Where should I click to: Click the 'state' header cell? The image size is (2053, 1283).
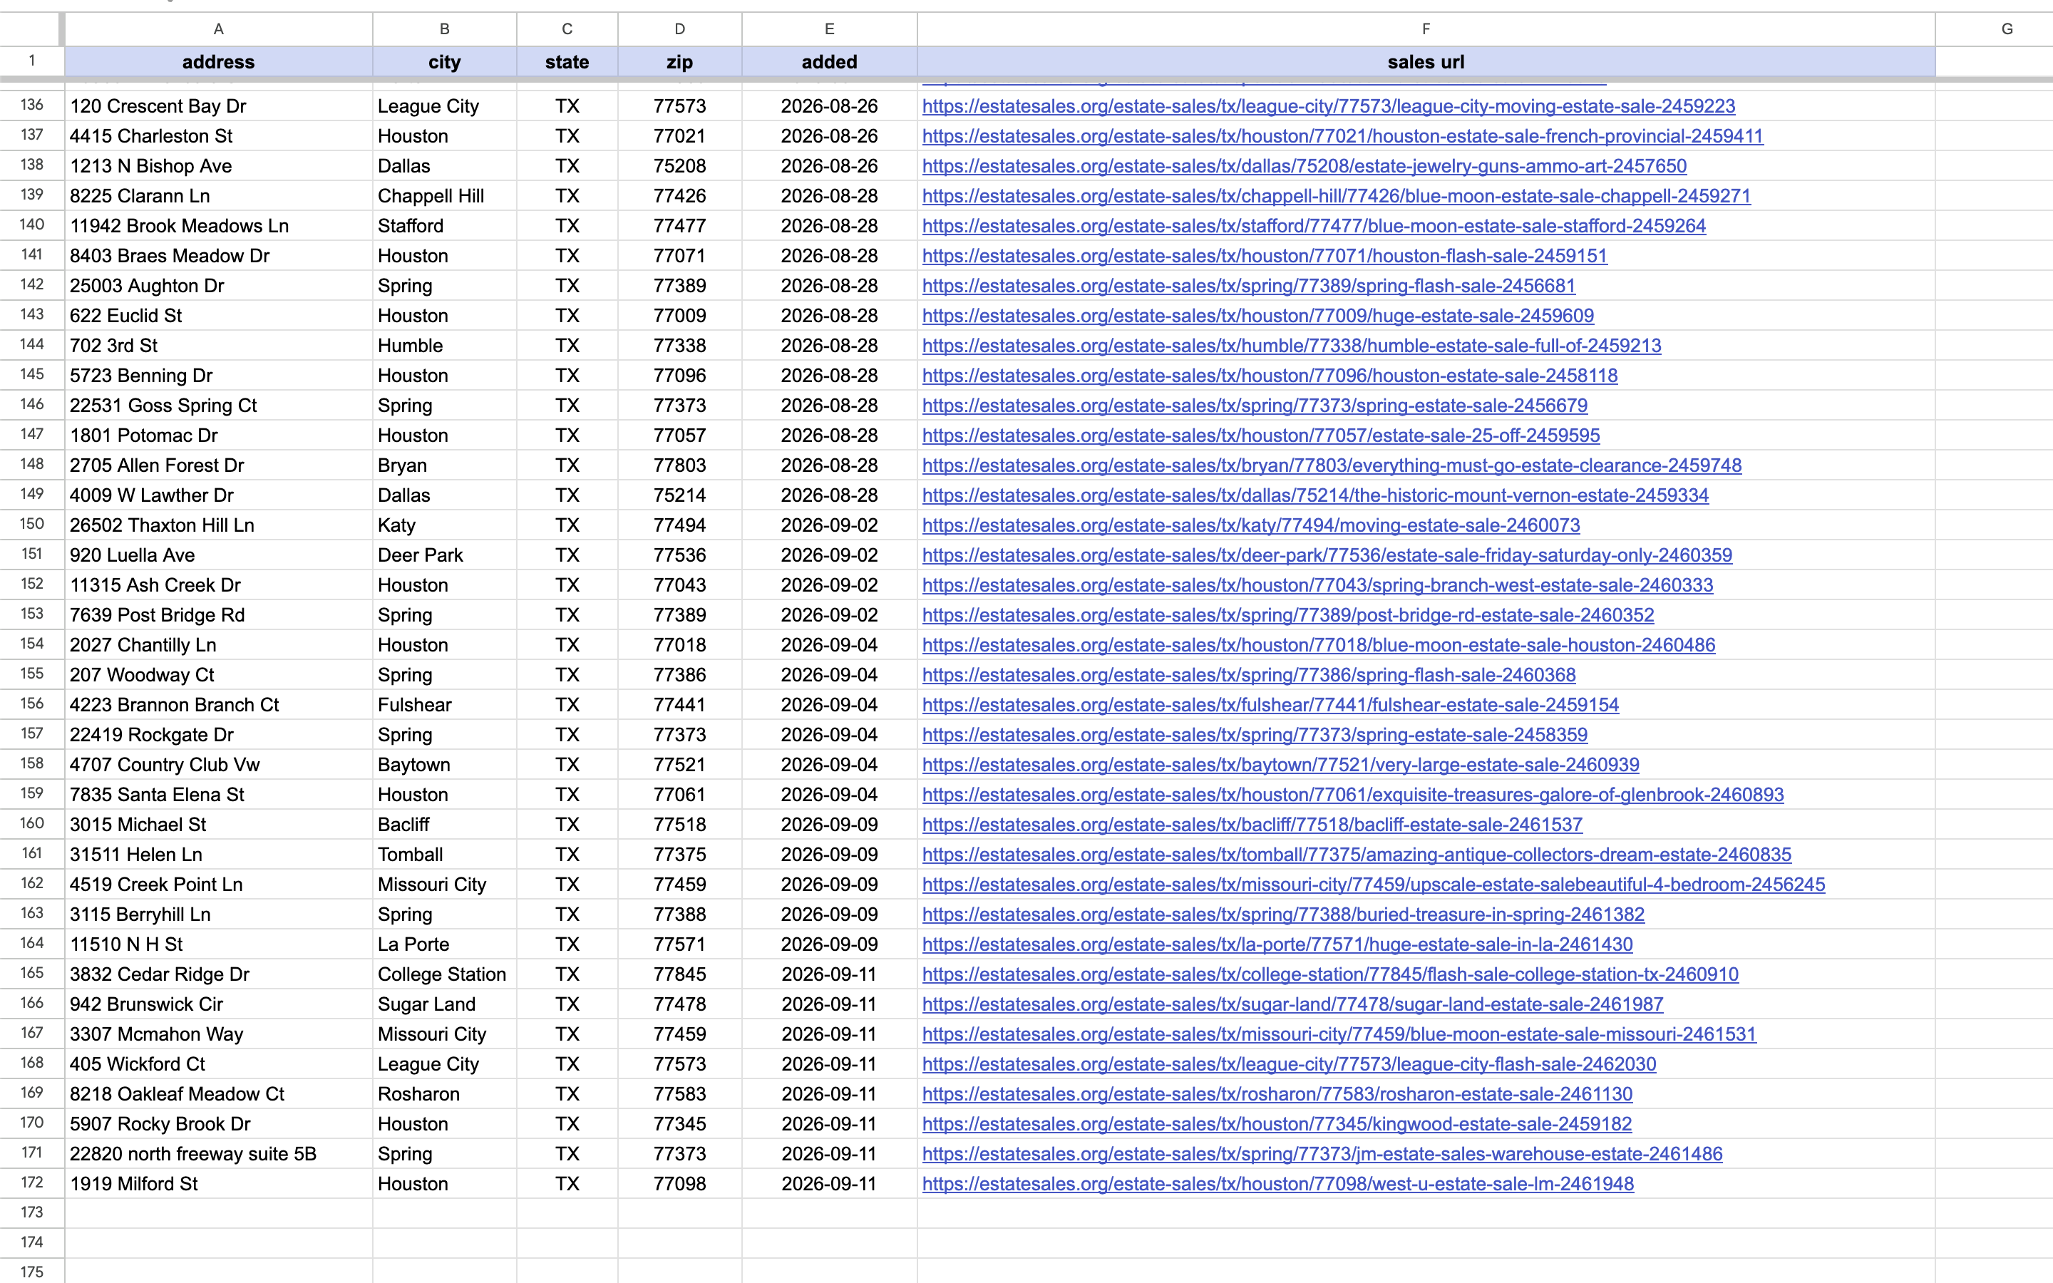click(x=567, y=62)
